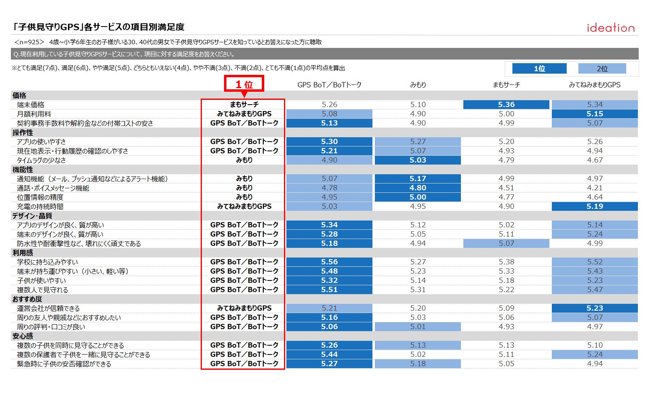Click the "学校に持ち込みやすい" row label
This screenshot has height=408, width=658.
click(47, 262)
